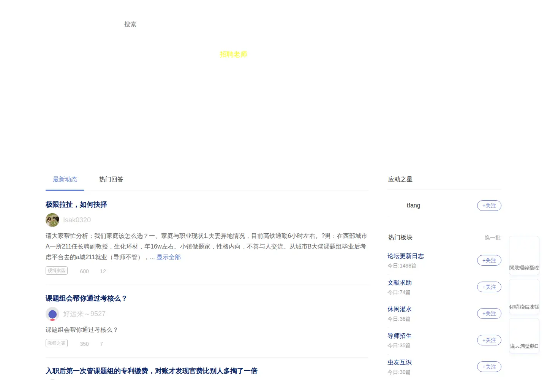This screenshot has height=380, width=547.
Task: Open the 虫友互识 board
Action: point(400,363)
